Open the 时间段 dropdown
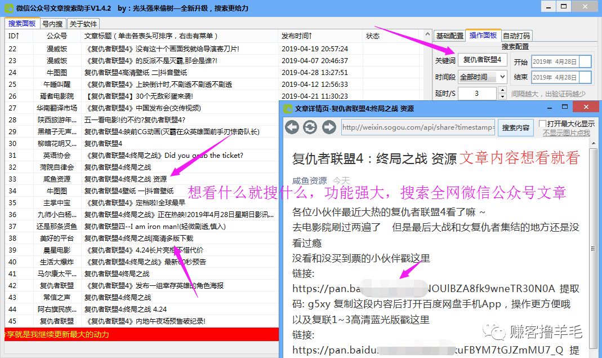 click(x=502, y=77)
